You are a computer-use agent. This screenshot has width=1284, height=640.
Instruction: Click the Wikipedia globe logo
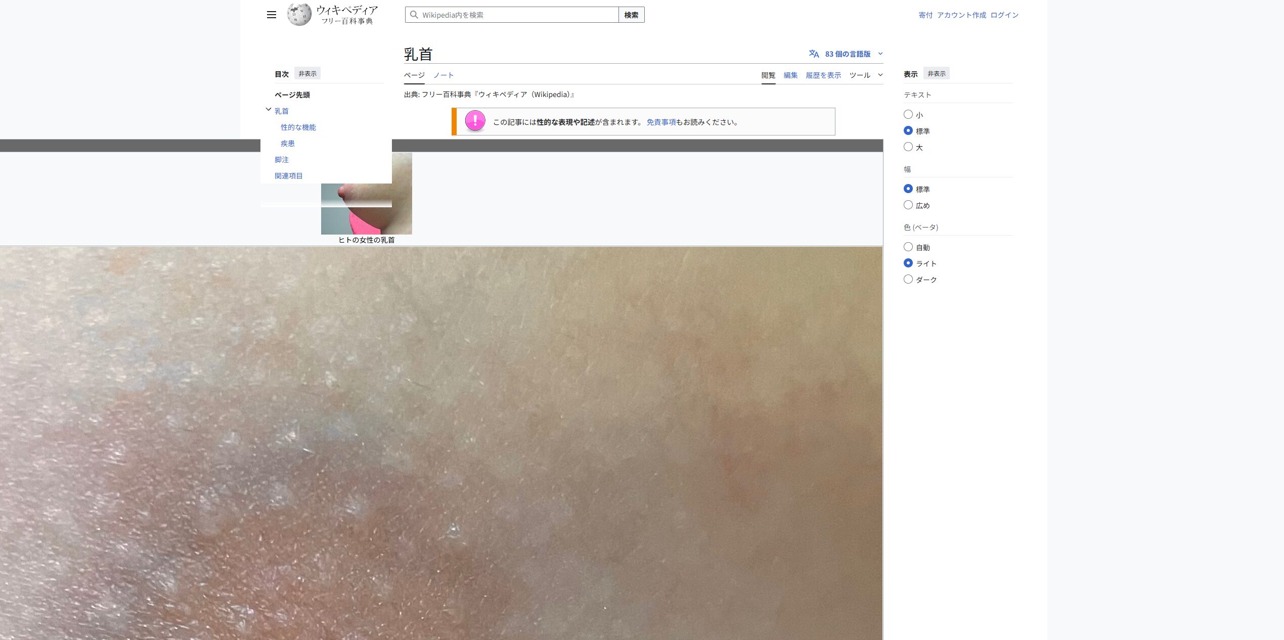tap(299, 15)
